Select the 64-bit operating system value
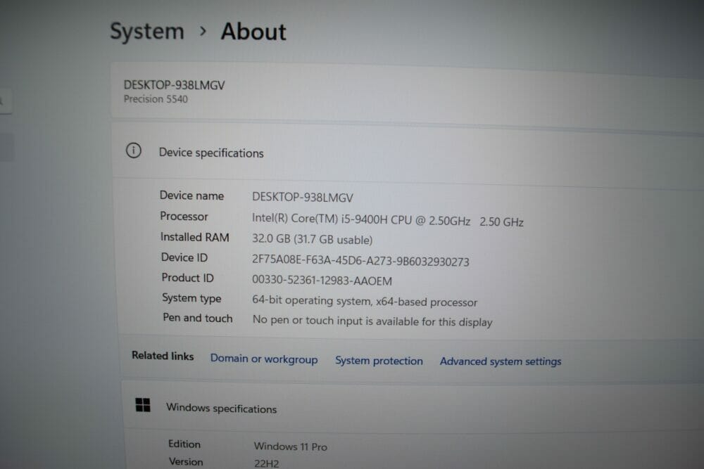The height and width of the screenshot is (469, 704). pyautogui.click(x=365, y=302)
